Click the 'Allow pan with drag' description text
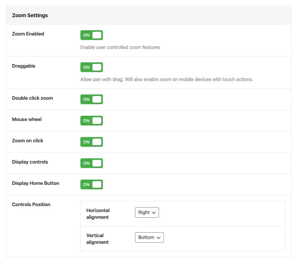 pyautogui.click(x=166, y=80)
